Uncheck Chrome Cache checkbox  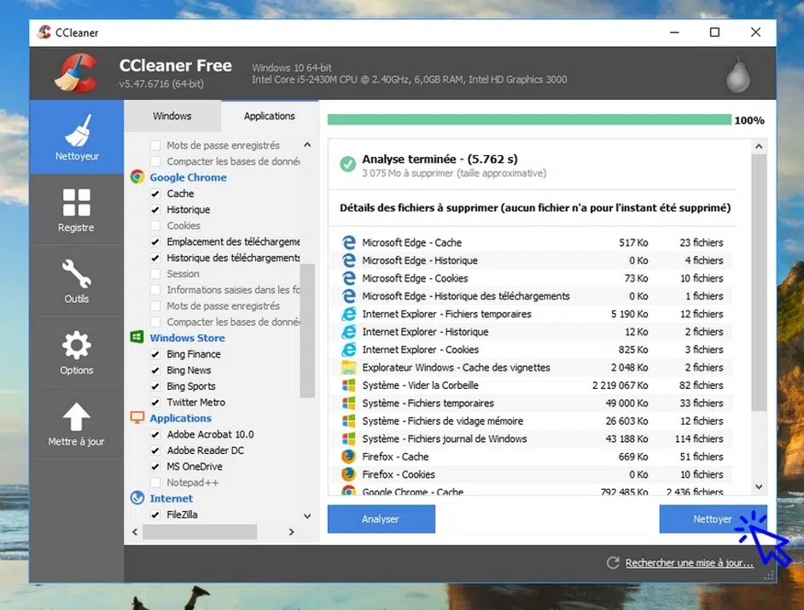pyautogui.click(x=155, y=194)
